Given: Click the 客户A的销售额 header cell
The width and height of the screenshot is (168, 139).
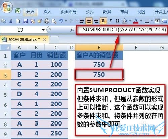Looking at the screenshot, I should (99, 55).
